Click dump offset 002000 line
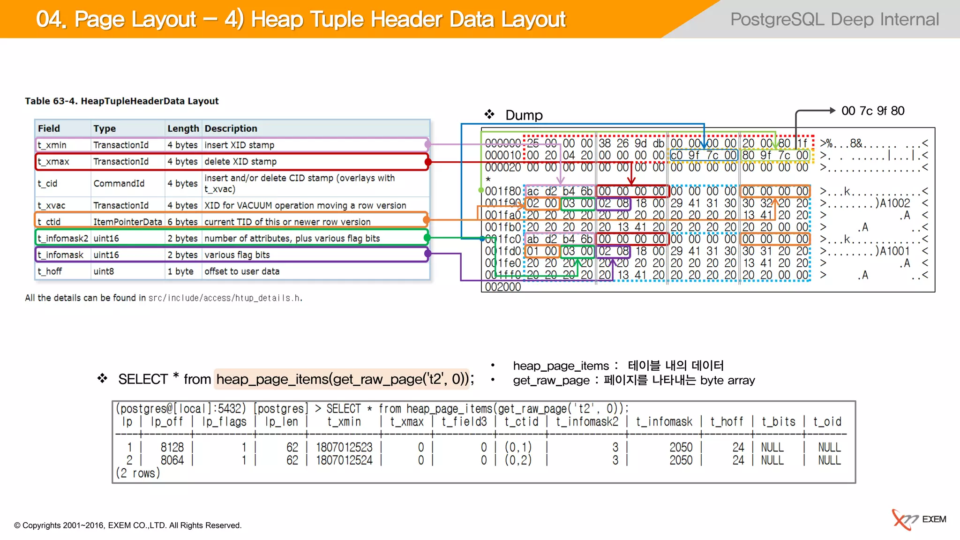Screen dimensions: 960x540 (x=502, y=287)
